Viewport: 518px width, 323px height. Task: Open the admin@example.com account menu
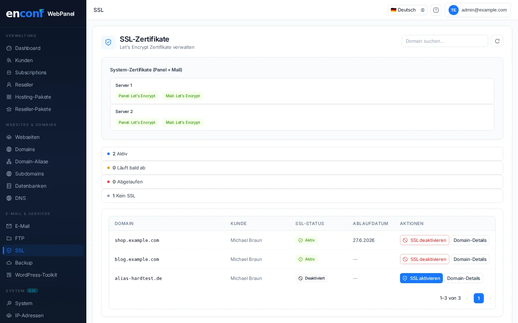pyautogui.click(x=483, y=10)
